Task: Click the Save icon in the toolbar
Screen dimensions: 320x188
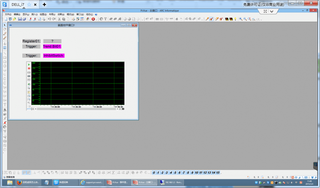Action: pyautogui.click(x=20, y=19)
